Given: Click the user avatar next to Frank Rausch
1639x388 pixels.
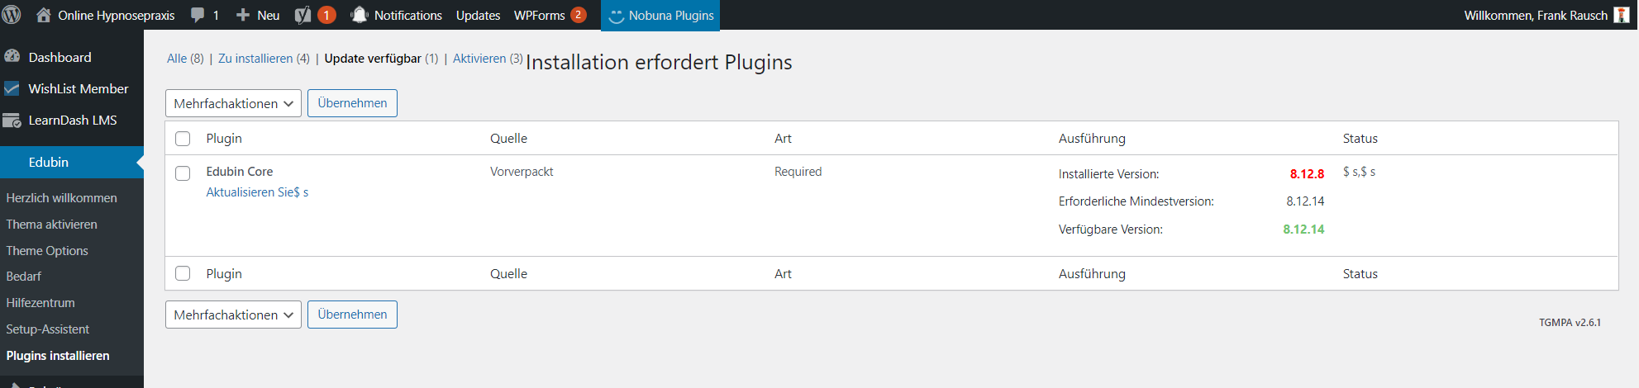Looking at the screenshot, I should 1622,15.
